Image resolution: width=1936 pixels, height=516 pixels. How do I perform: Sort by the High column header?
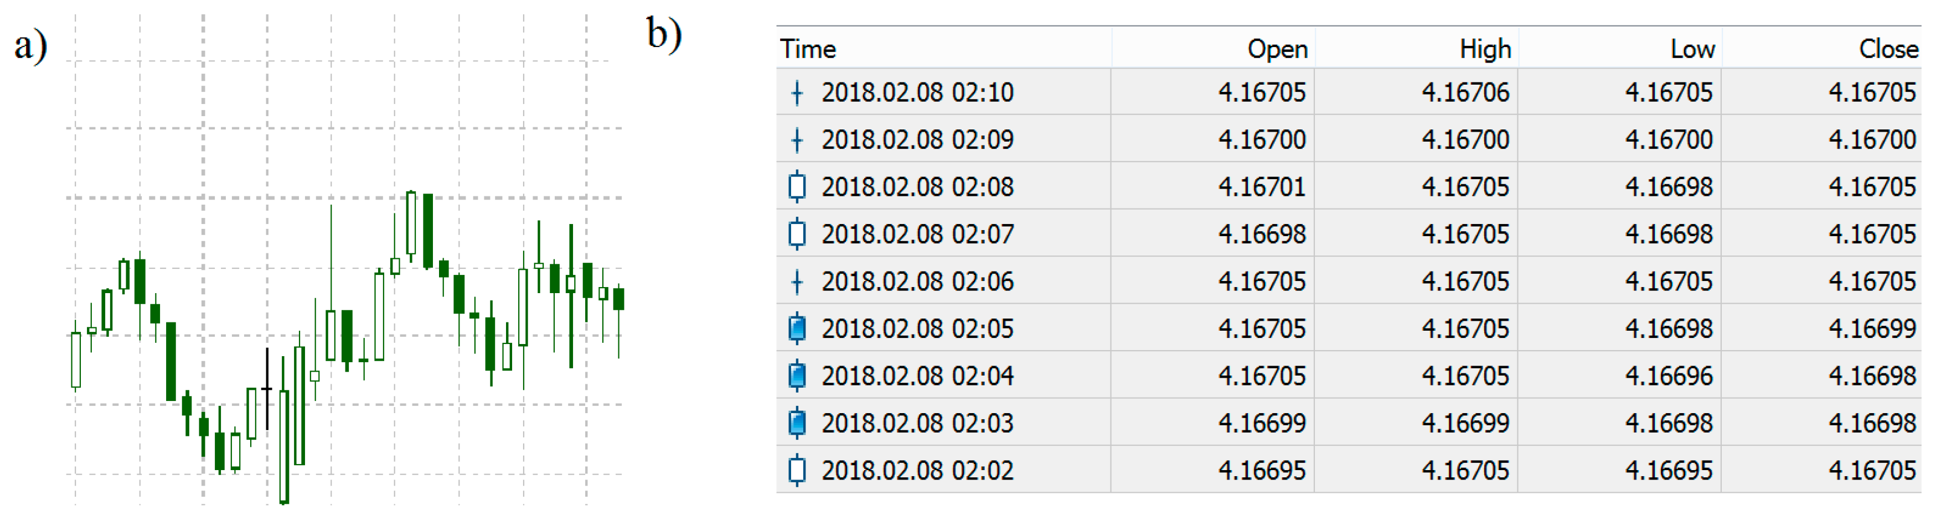pos(1484,50)
